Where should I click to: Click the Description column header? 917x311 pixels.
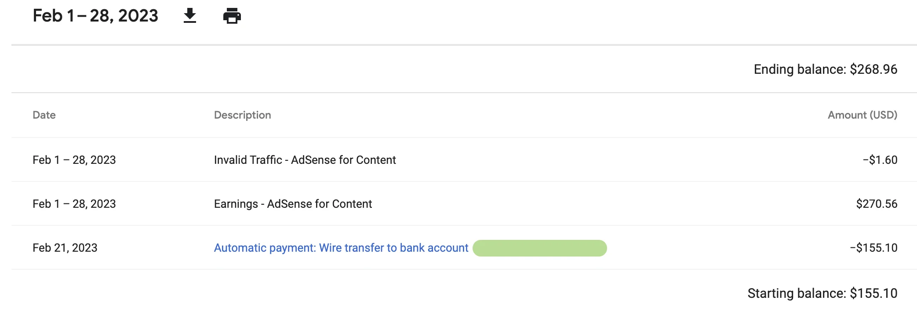coord(242,115)
